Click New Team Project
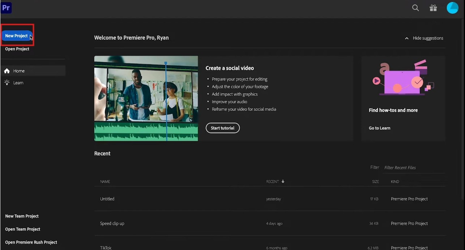Screen dimensions: 465x250 pyautogui.click(x=22, y=216)
